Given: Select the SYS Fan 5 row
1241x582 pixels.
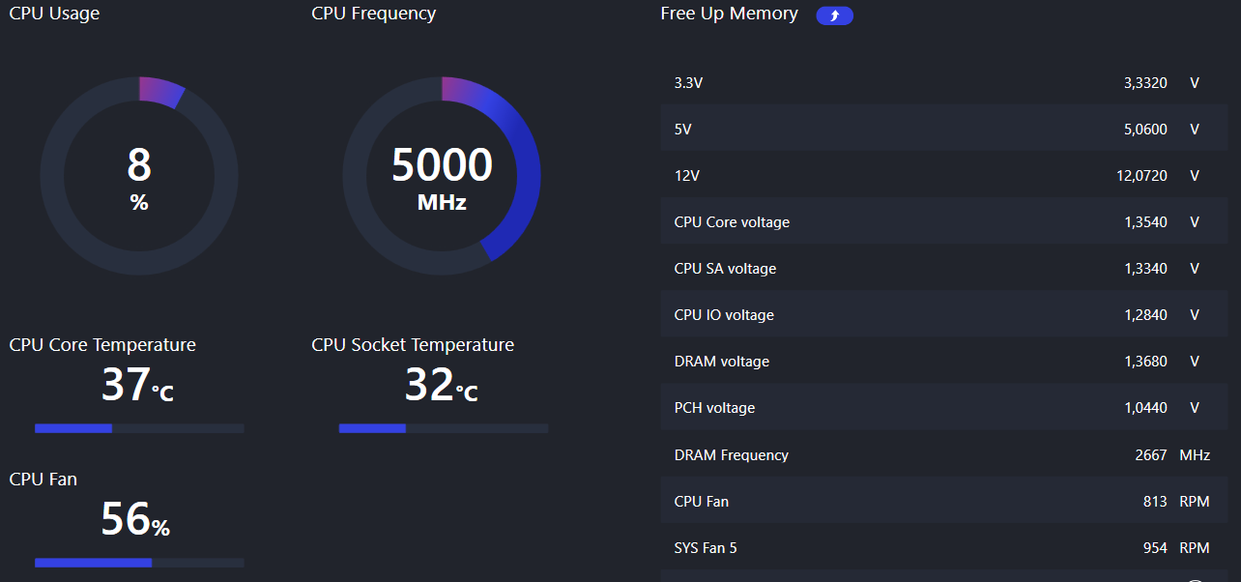Looking at the screenshot, I should (944, 547).
